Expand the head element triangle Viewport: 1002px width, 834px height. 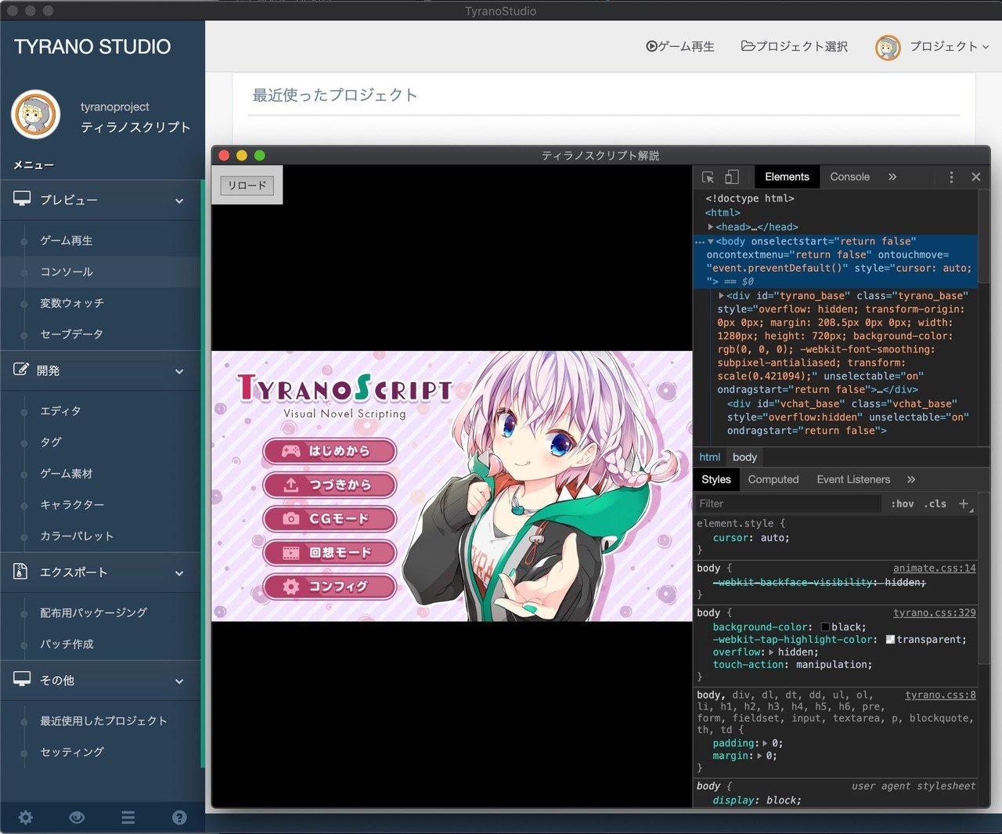coord(711,227)
